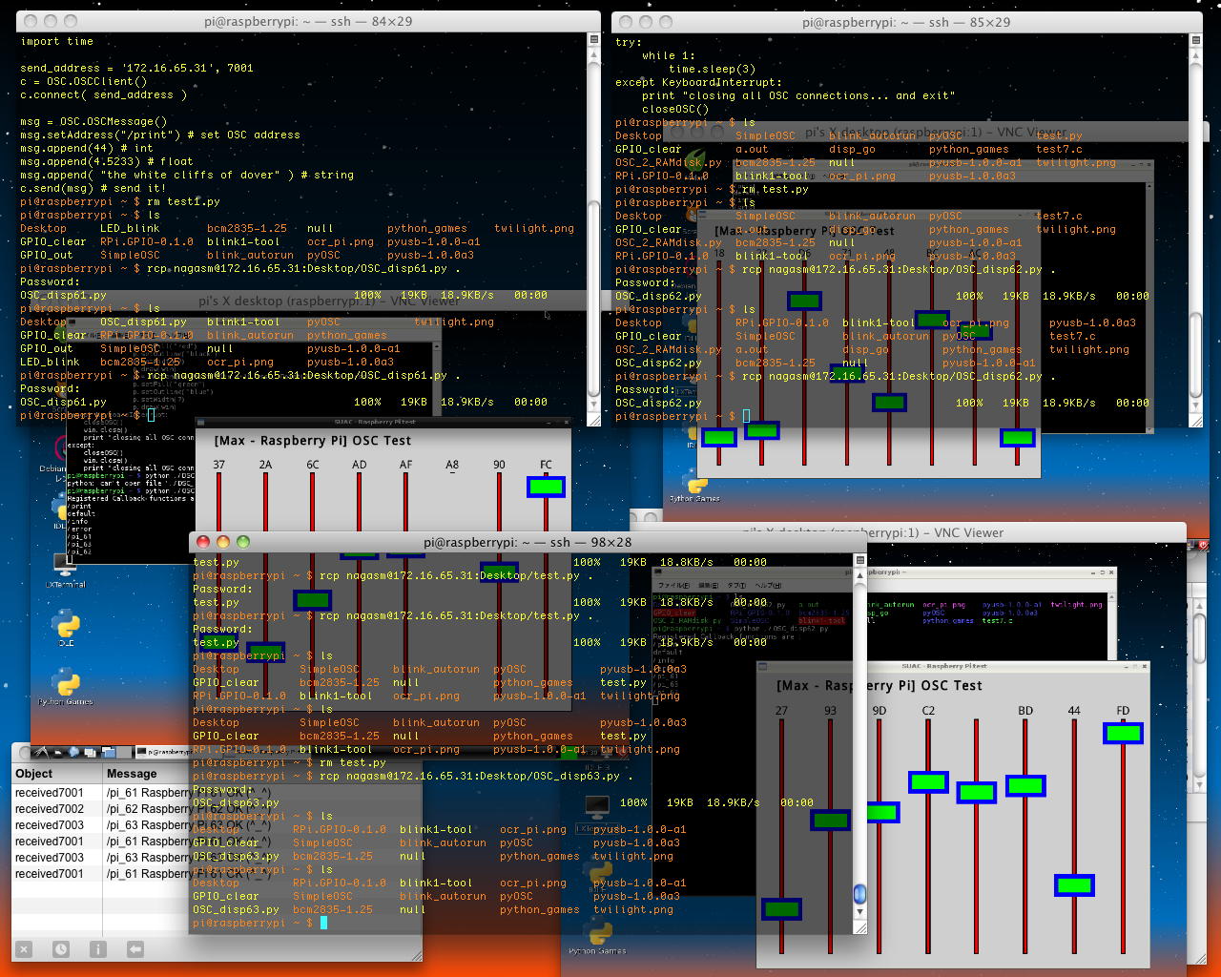Viewport: 1221px width, 977px height.
Task: Click the slider handle under label C2
Action: pos(928,782)
